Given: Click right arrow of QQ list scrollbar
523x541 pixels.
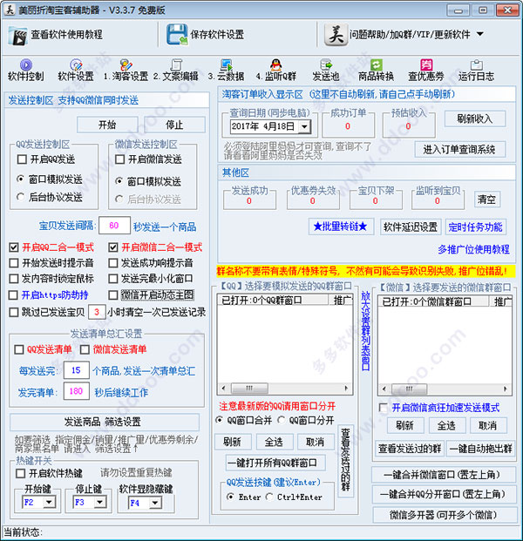Looking at the screenshot, I should click(x=346, y=389).
